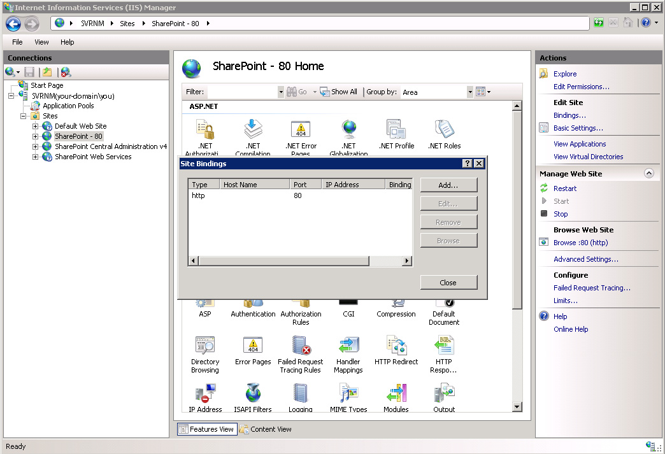Open the Directory Browsing feature icon
Screen dimensions: 665x454
205,346
